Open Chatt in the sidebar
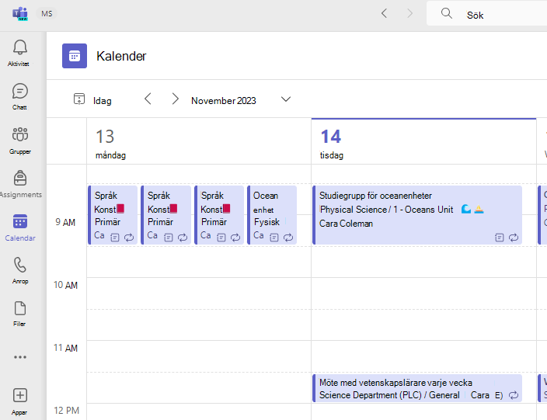The height and width of the screenshot is (420, 547). pos(20,96)
